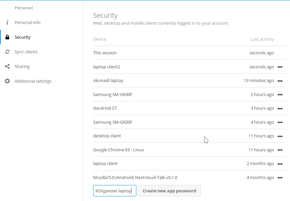Open the actions menu for Akonadi laptop

(x=280, y=81)
